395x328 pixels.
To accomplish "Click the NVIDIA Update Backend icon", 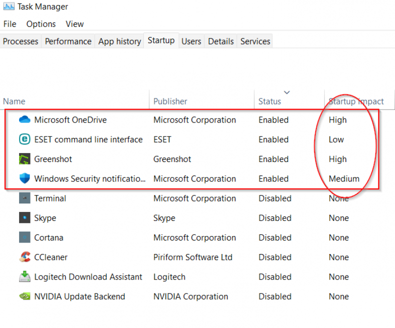I will [x=25, y=296].
